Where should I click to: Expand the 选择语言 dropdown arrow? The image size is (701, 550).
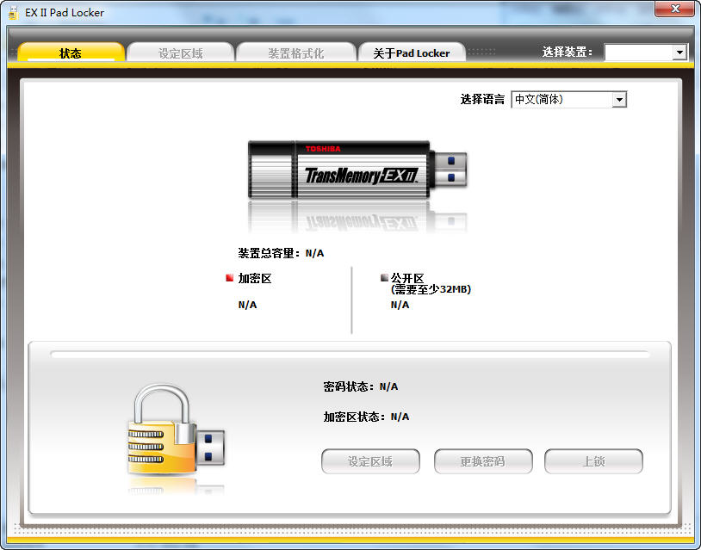pyautogui.click(x=619, y=99)
